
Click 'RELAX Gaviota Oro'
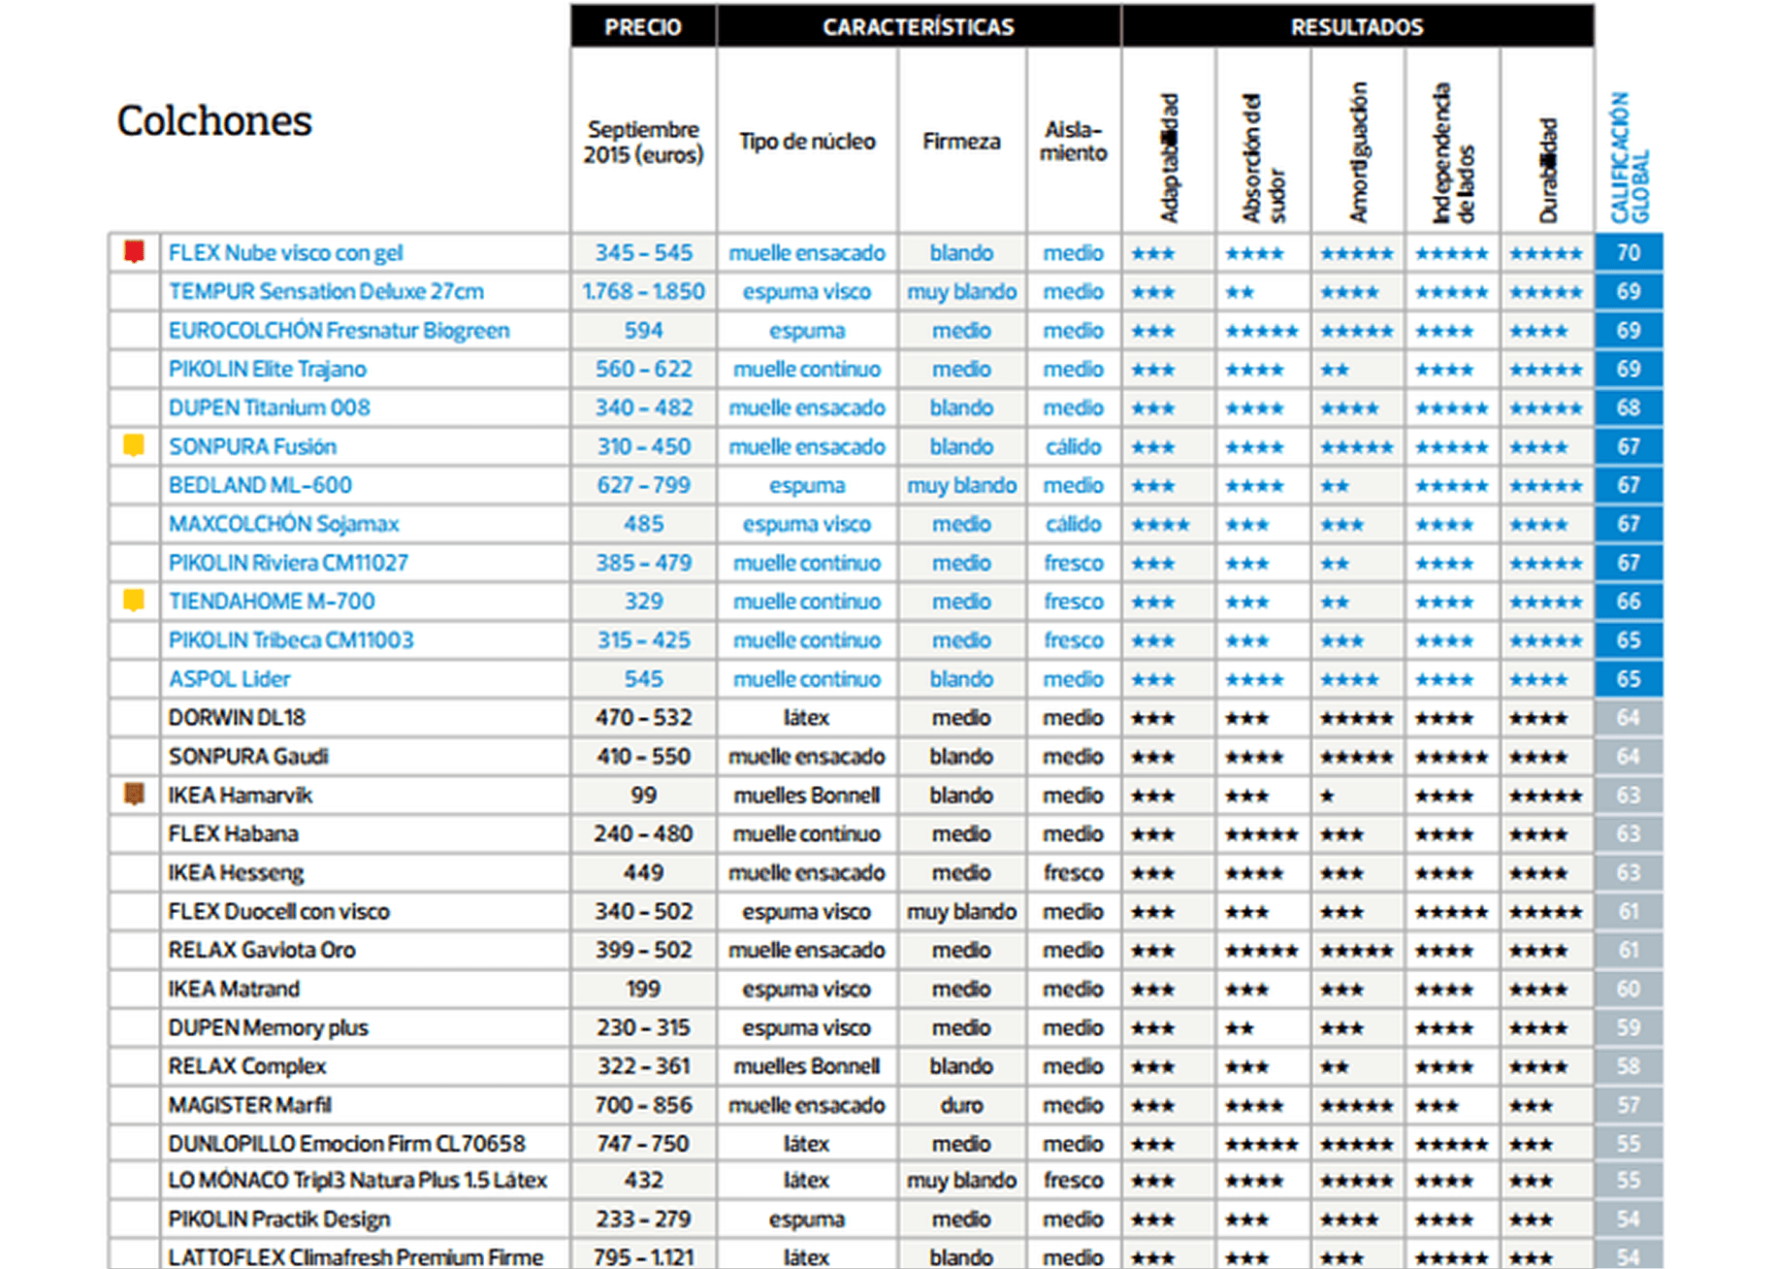[262, 950]
